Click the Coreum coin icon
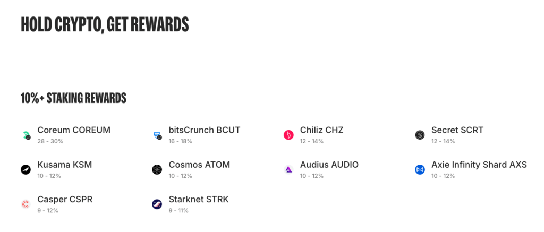 (x=25, y=135)
